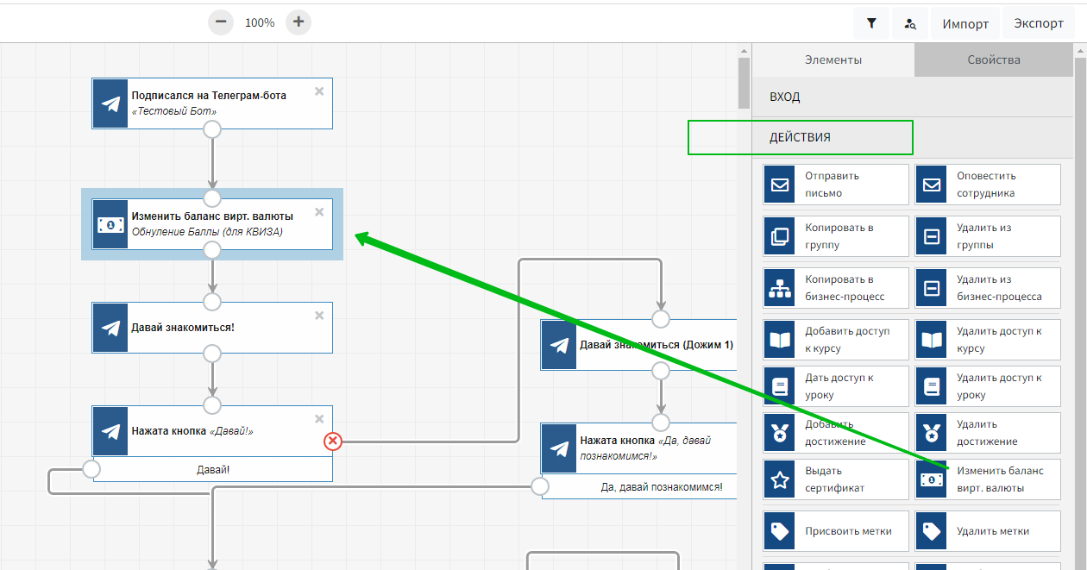Image resolution: width=1087 pixels, height=570 pixels.
Task: Click the filter funnel icon in toolbar
Action: coord(871,23)
